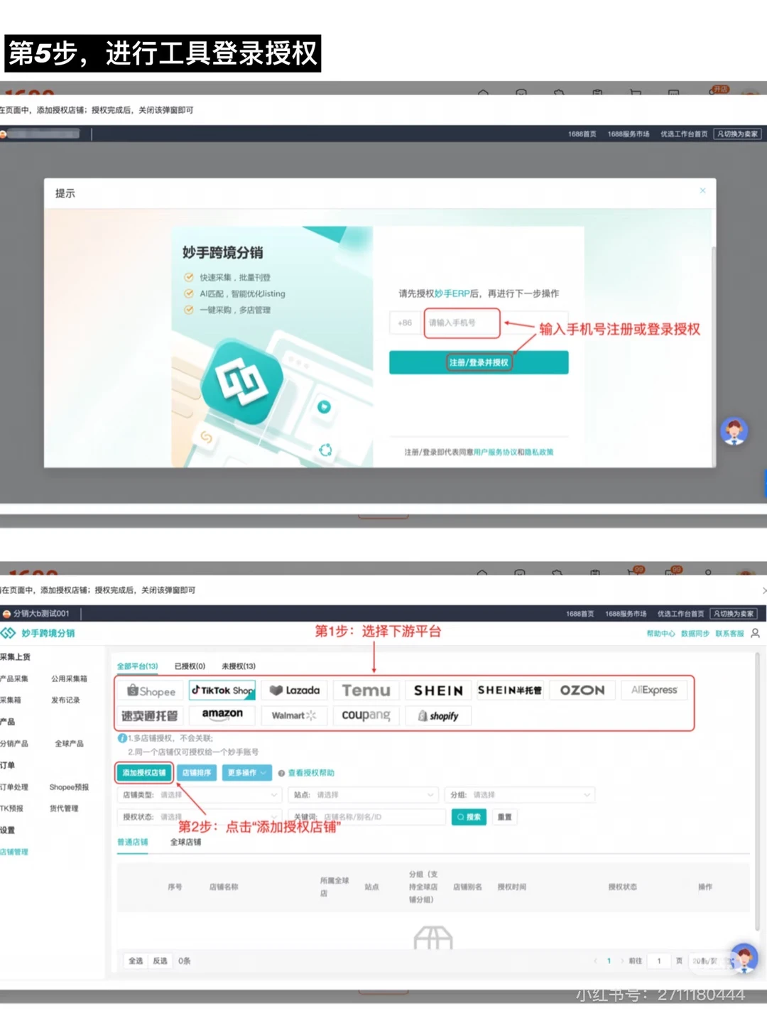
Task: Close the 提示 dialog with its X
Action: [x=702, y=190]
